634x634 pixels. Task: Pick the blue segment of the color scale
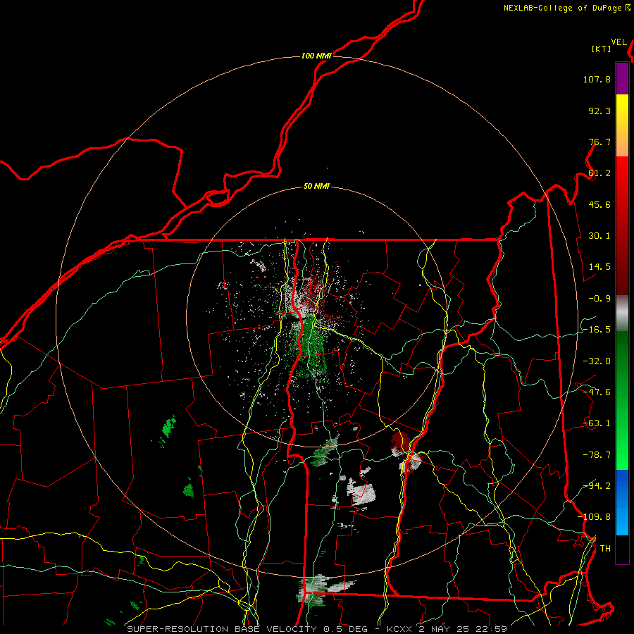point(622,502)
